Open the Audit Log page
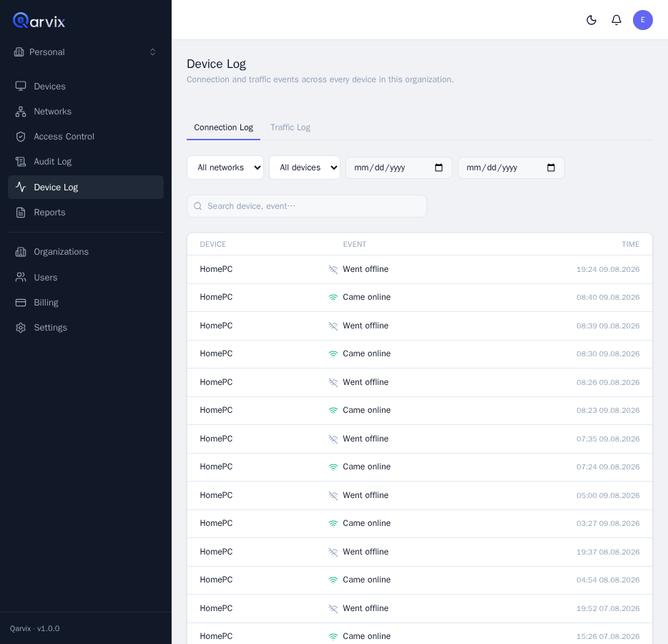Screen dimensions: 668x644 (x=86, y=162)
